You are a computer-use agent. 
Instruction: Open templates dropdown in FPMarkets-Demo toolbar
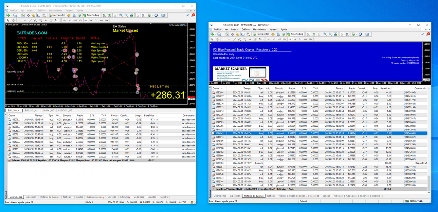click(164, 15)
